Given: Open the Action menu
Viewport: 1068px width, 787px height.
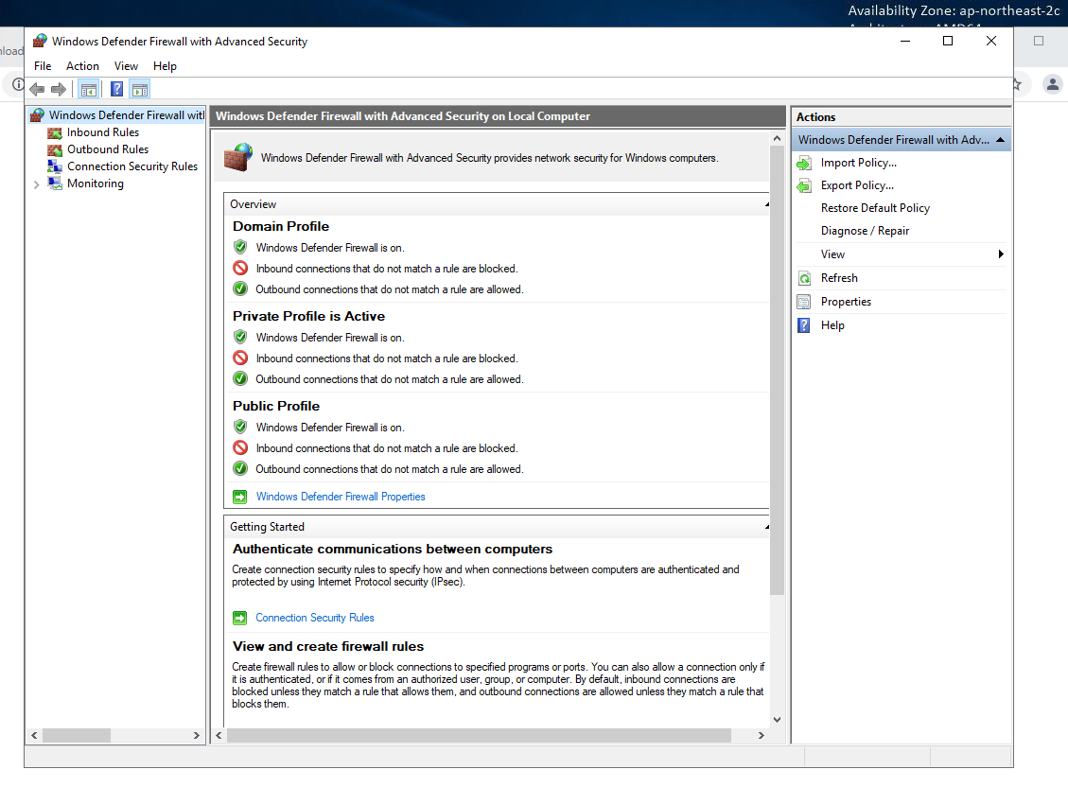Looking at the screenshot, I should [82, 66].
